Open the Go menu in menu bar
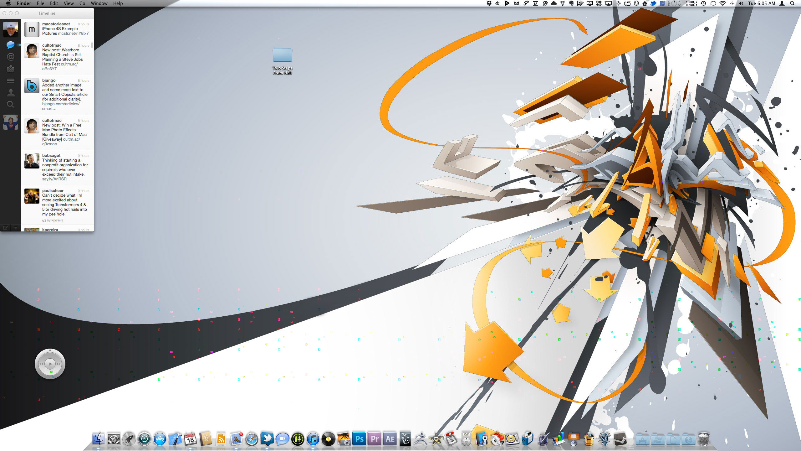The image size is (801, 451). click(x=82, y=3)
